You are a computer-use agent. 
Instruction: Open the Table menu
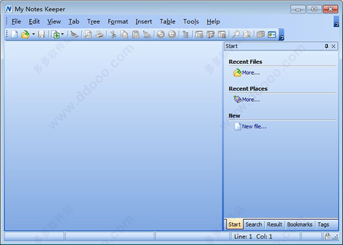(167, 22)
